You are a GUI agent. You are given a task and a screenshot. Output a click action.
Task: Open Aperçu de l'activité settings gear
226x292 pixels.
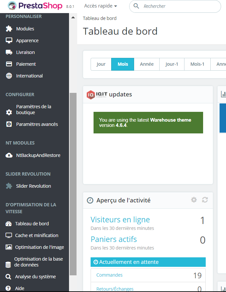coord(194,200)
